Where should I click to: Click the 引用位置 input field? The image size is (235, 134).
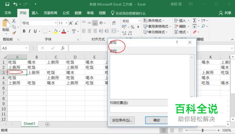(x=139, y=109)
